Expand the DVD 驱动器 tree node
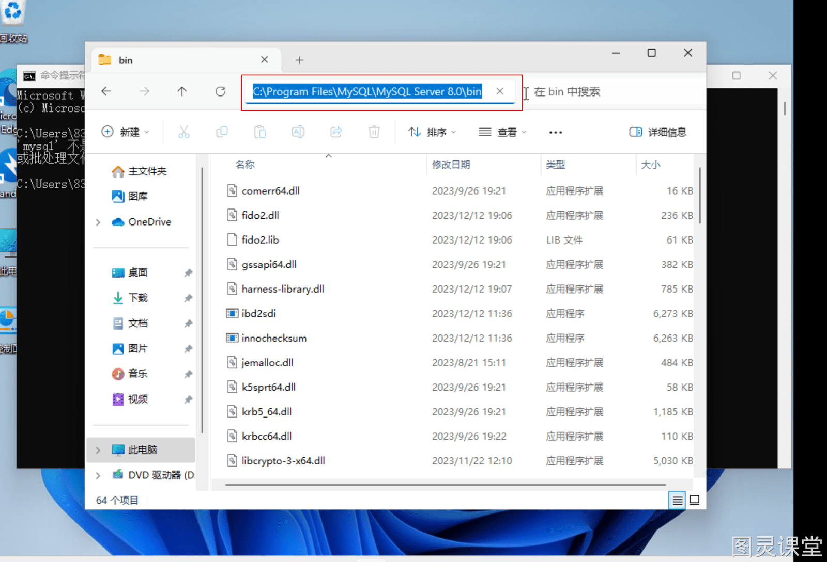827x562 pixels. coord(98,475)
